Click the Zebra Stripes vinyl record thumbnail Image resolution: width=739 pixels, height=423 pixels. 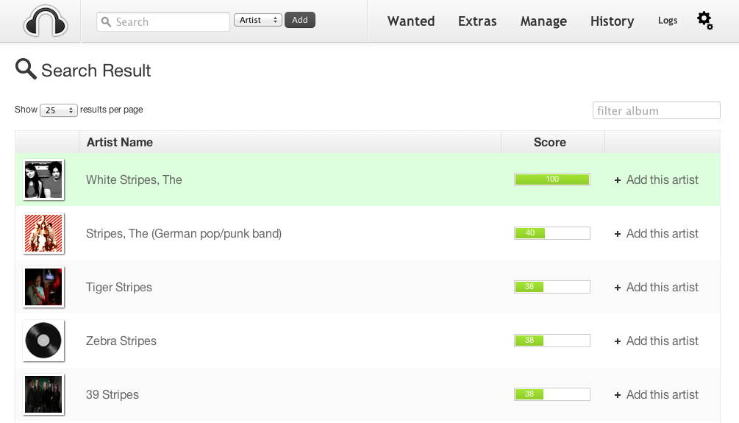43,341
